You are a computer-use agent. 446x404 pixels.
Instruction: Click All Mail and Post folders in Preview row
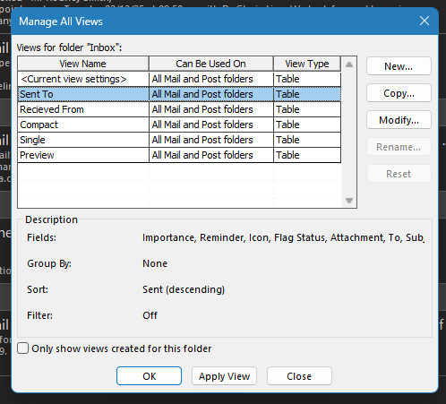(x=211, y=155)
